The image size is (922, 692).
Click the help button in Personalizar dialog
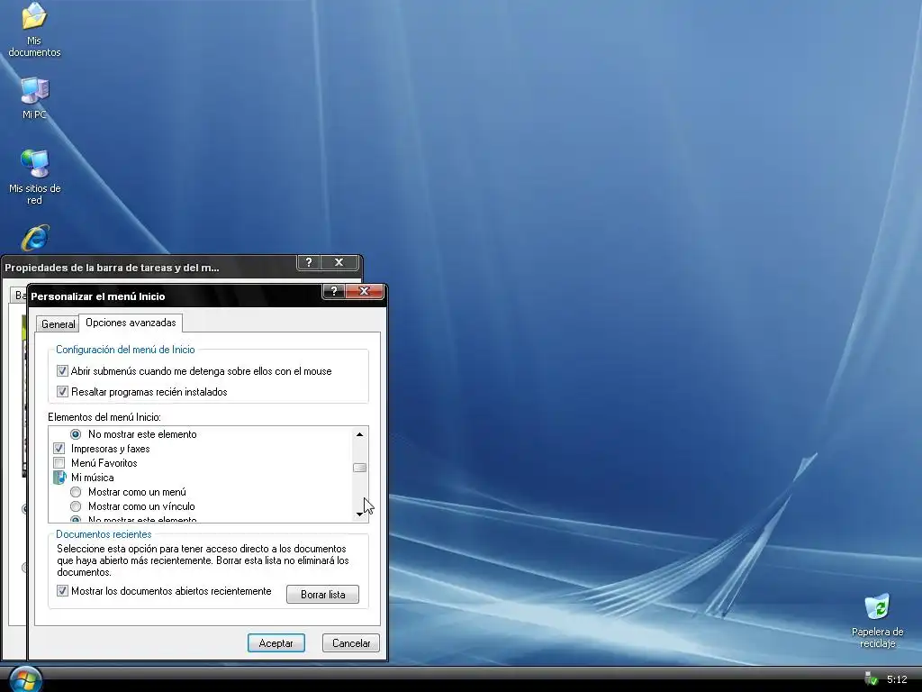click(x=334, y=291)
